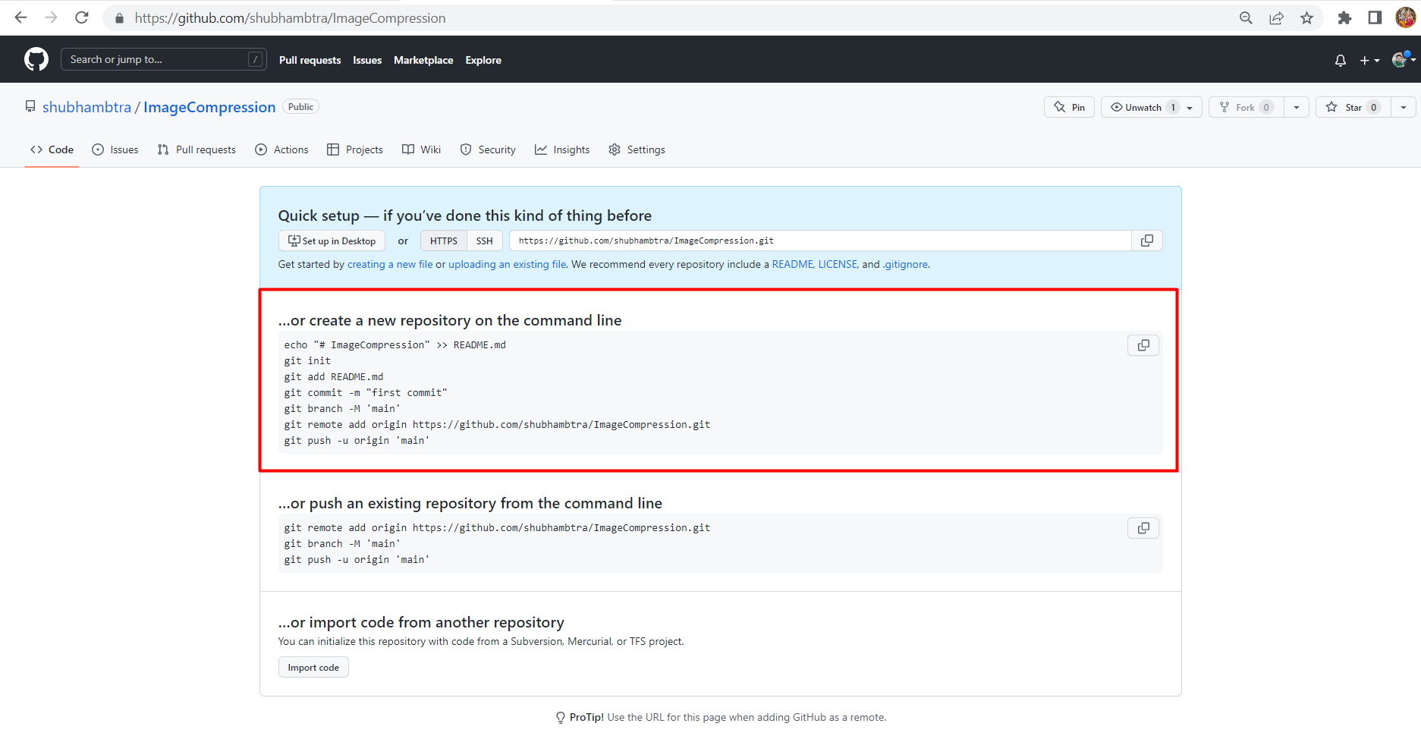Click the 'git init' command line
The image size is (1421, 739).
(307, 361)
